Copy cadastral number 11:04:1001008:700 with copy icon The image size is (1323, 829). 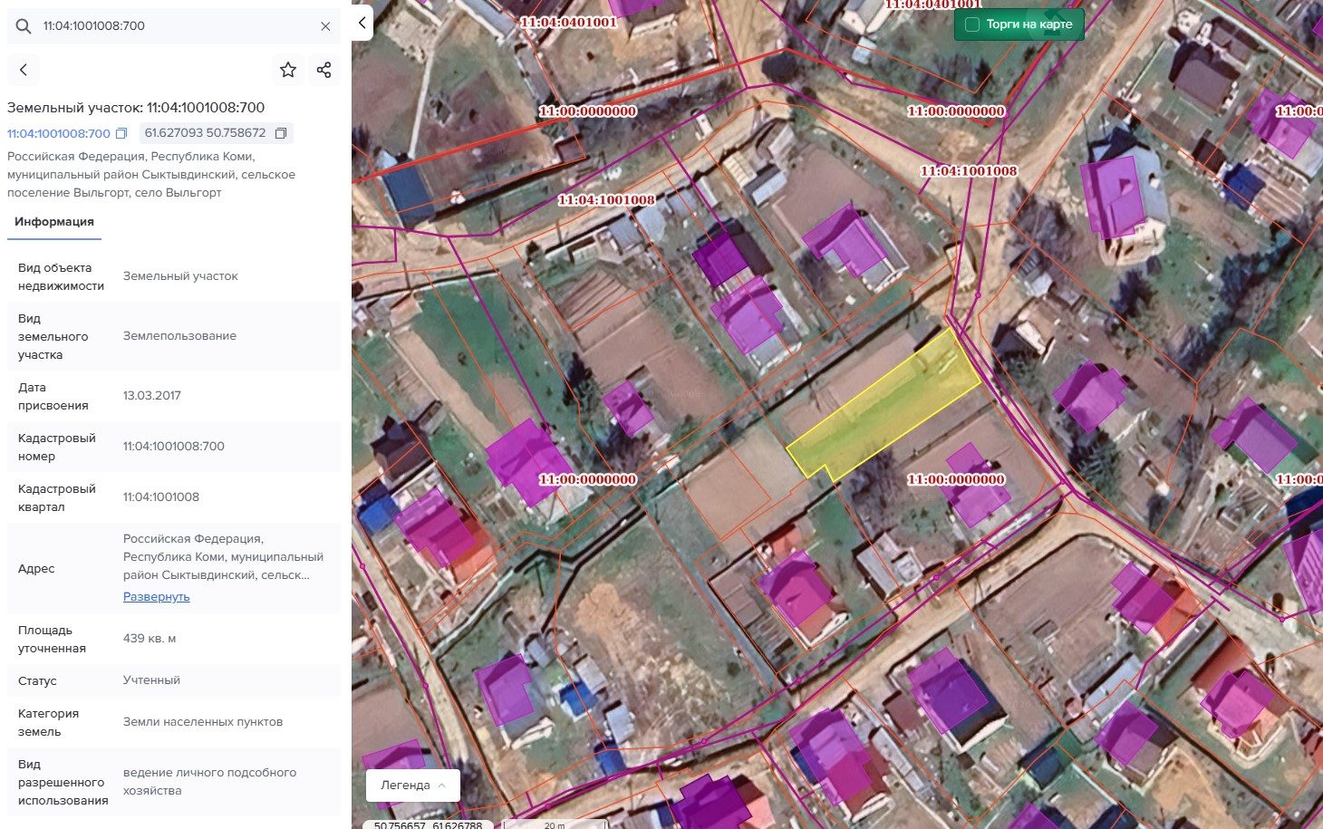click(121, 133)
